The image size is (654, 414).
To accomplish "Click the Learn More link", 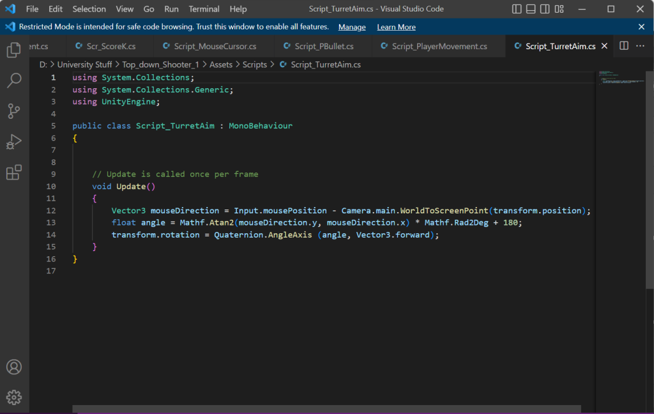I will [x=396, y=27].
